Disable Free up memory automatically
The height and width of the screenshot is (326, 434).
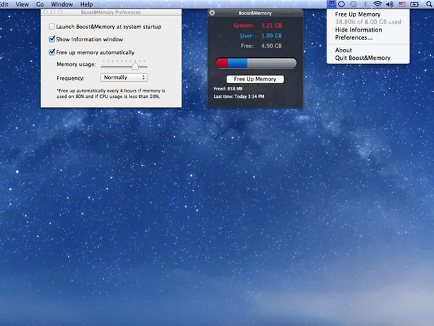pos(52,52)
